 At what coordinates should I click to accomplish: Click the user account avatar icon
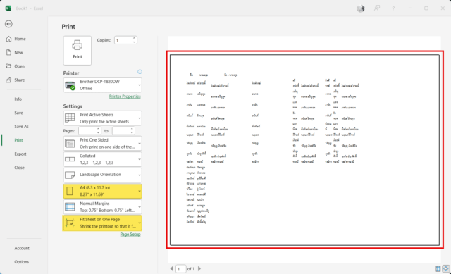[361, 8]
